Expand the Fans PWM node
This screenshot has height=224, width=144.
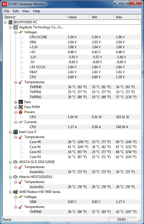[x=15, y=107]
